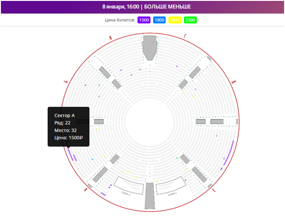Click the sector В label
Image resolution: width=285 pixels, height=218 pixels.
pos(111,39)
